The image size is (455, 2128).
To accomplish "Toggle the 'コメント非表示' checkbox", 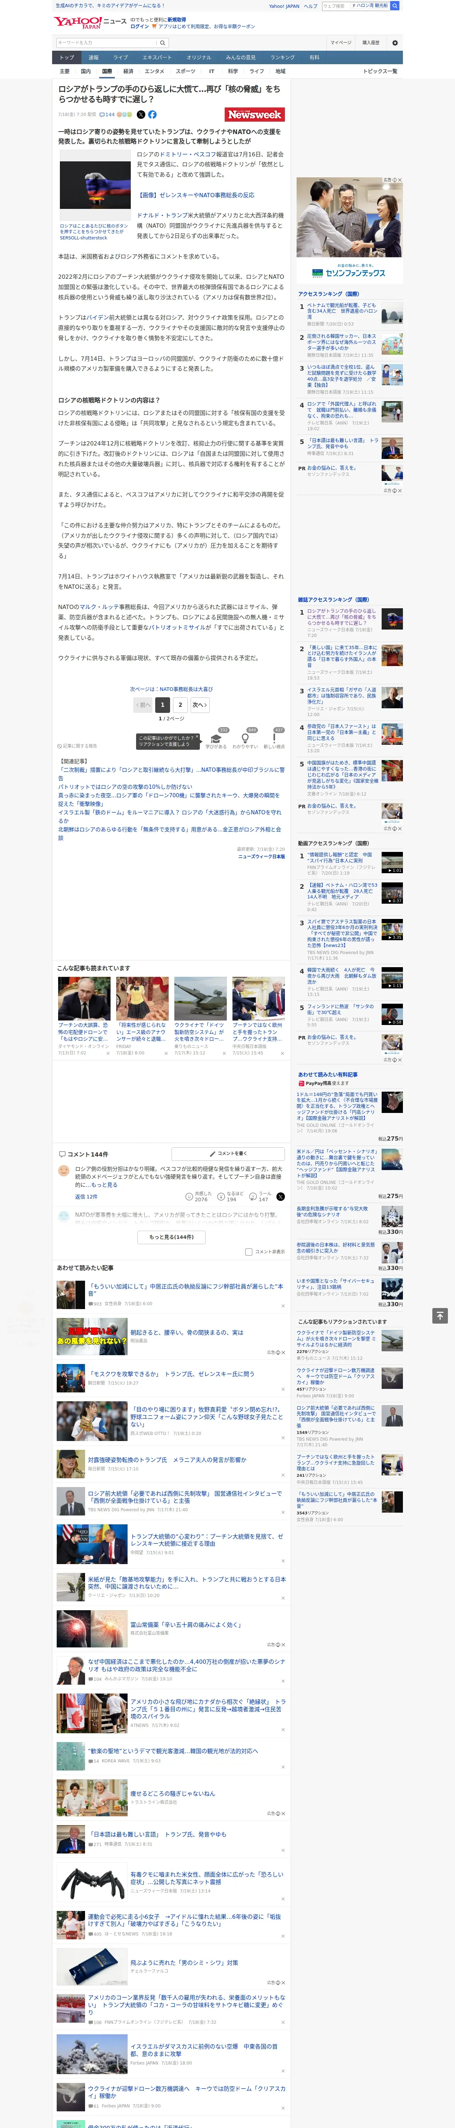I will coord(248,1252).
